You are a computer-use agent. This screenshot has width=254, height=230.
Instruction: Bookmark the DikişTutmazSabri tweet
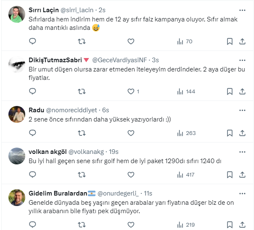pos(230,91)
